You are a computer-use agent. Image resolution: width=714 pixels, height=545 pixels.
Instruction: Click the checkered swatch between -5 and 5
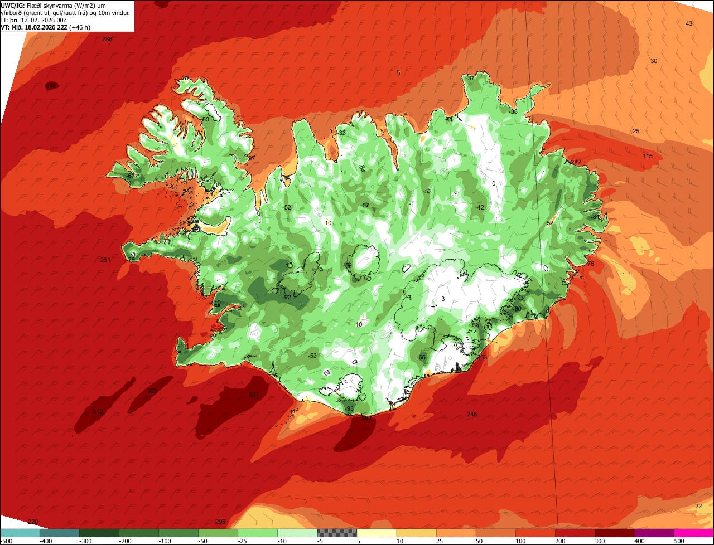337,533
